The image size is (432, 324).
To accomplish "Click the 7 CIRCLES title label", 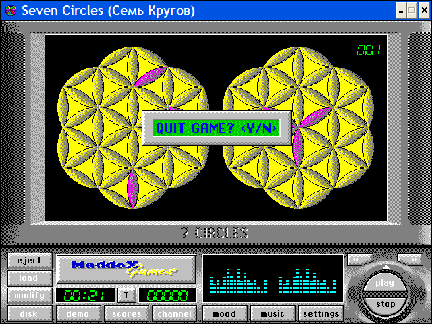I will [x=215, y=233].
